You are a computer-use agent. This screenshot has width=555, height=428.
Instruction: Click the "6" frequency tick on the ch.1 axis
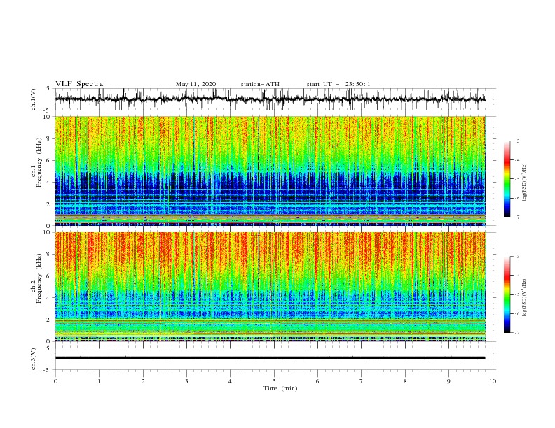pyautogui.click(x=50, y=160)
